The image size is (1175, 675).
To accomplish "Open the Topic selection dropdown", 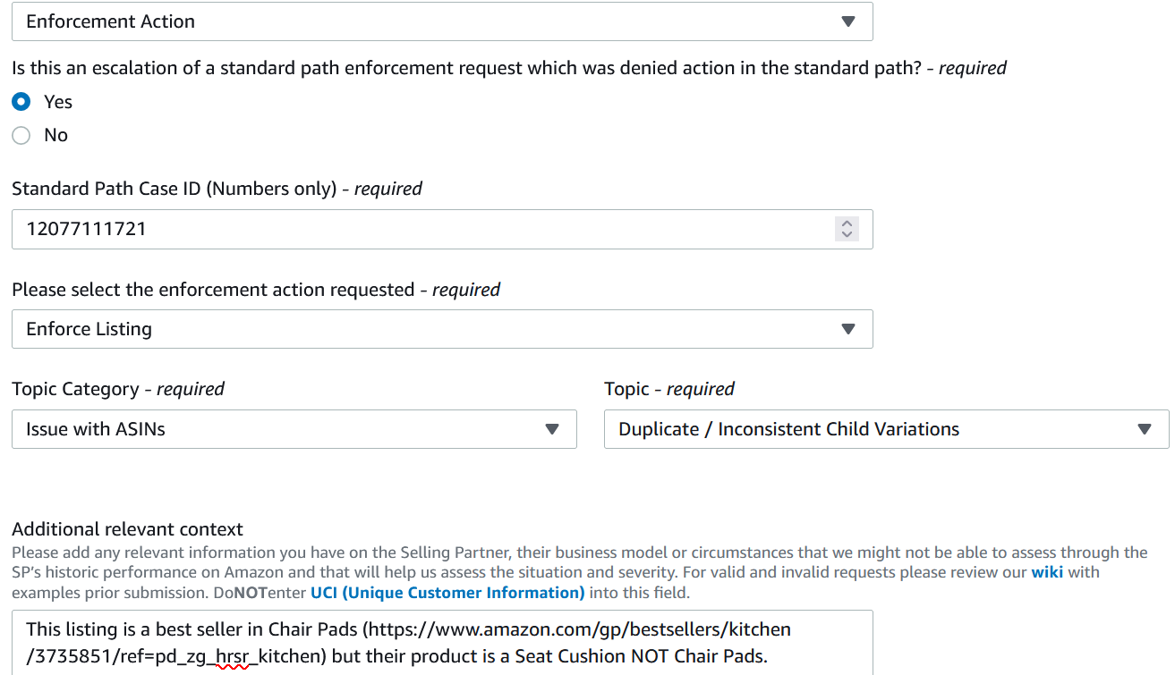I will pos(868,429).
